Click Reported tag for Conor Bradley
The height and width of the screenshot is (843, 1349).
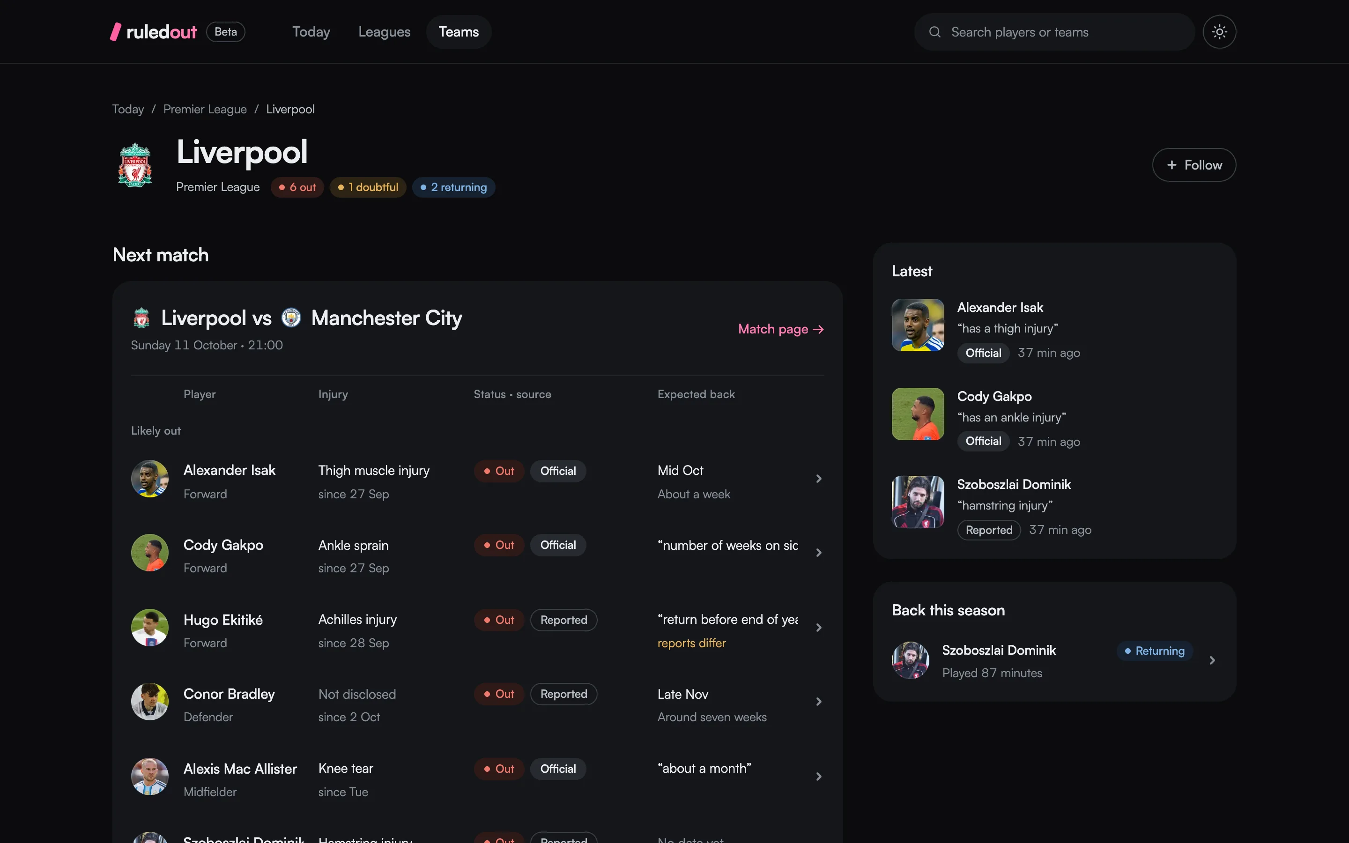[x=563, y=694]
